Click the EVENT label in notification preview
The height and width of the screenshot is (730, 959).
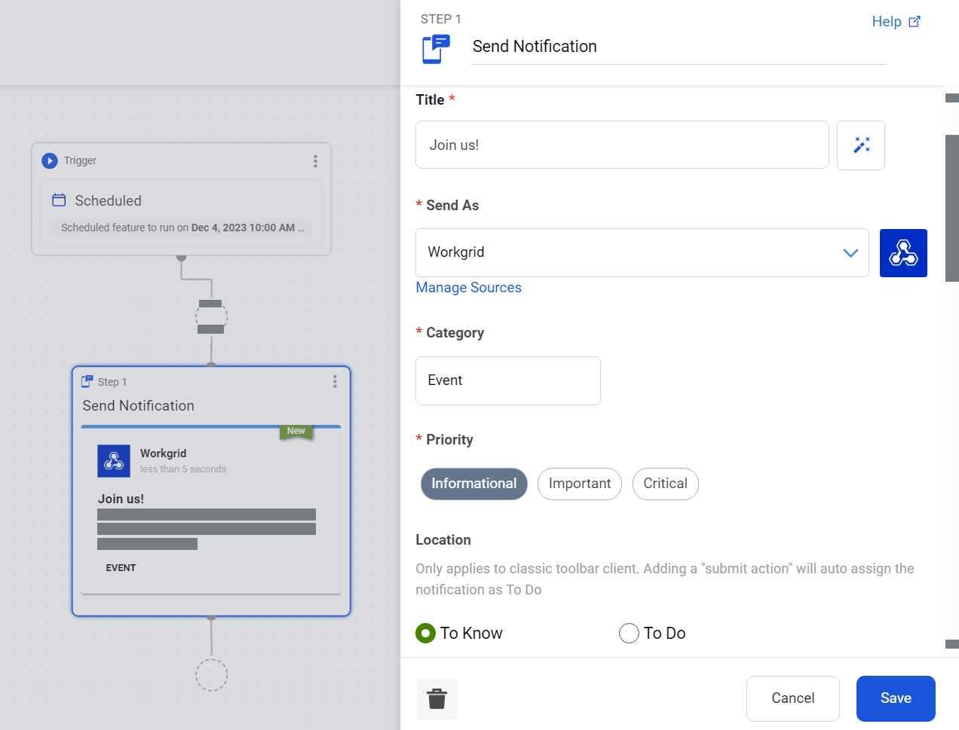121,568
